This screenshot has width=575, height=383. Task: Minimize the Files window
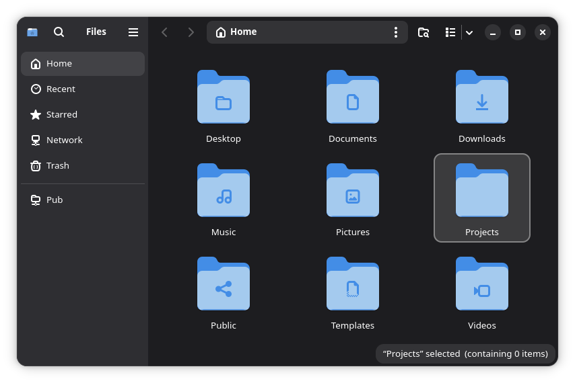coord(493,32)
